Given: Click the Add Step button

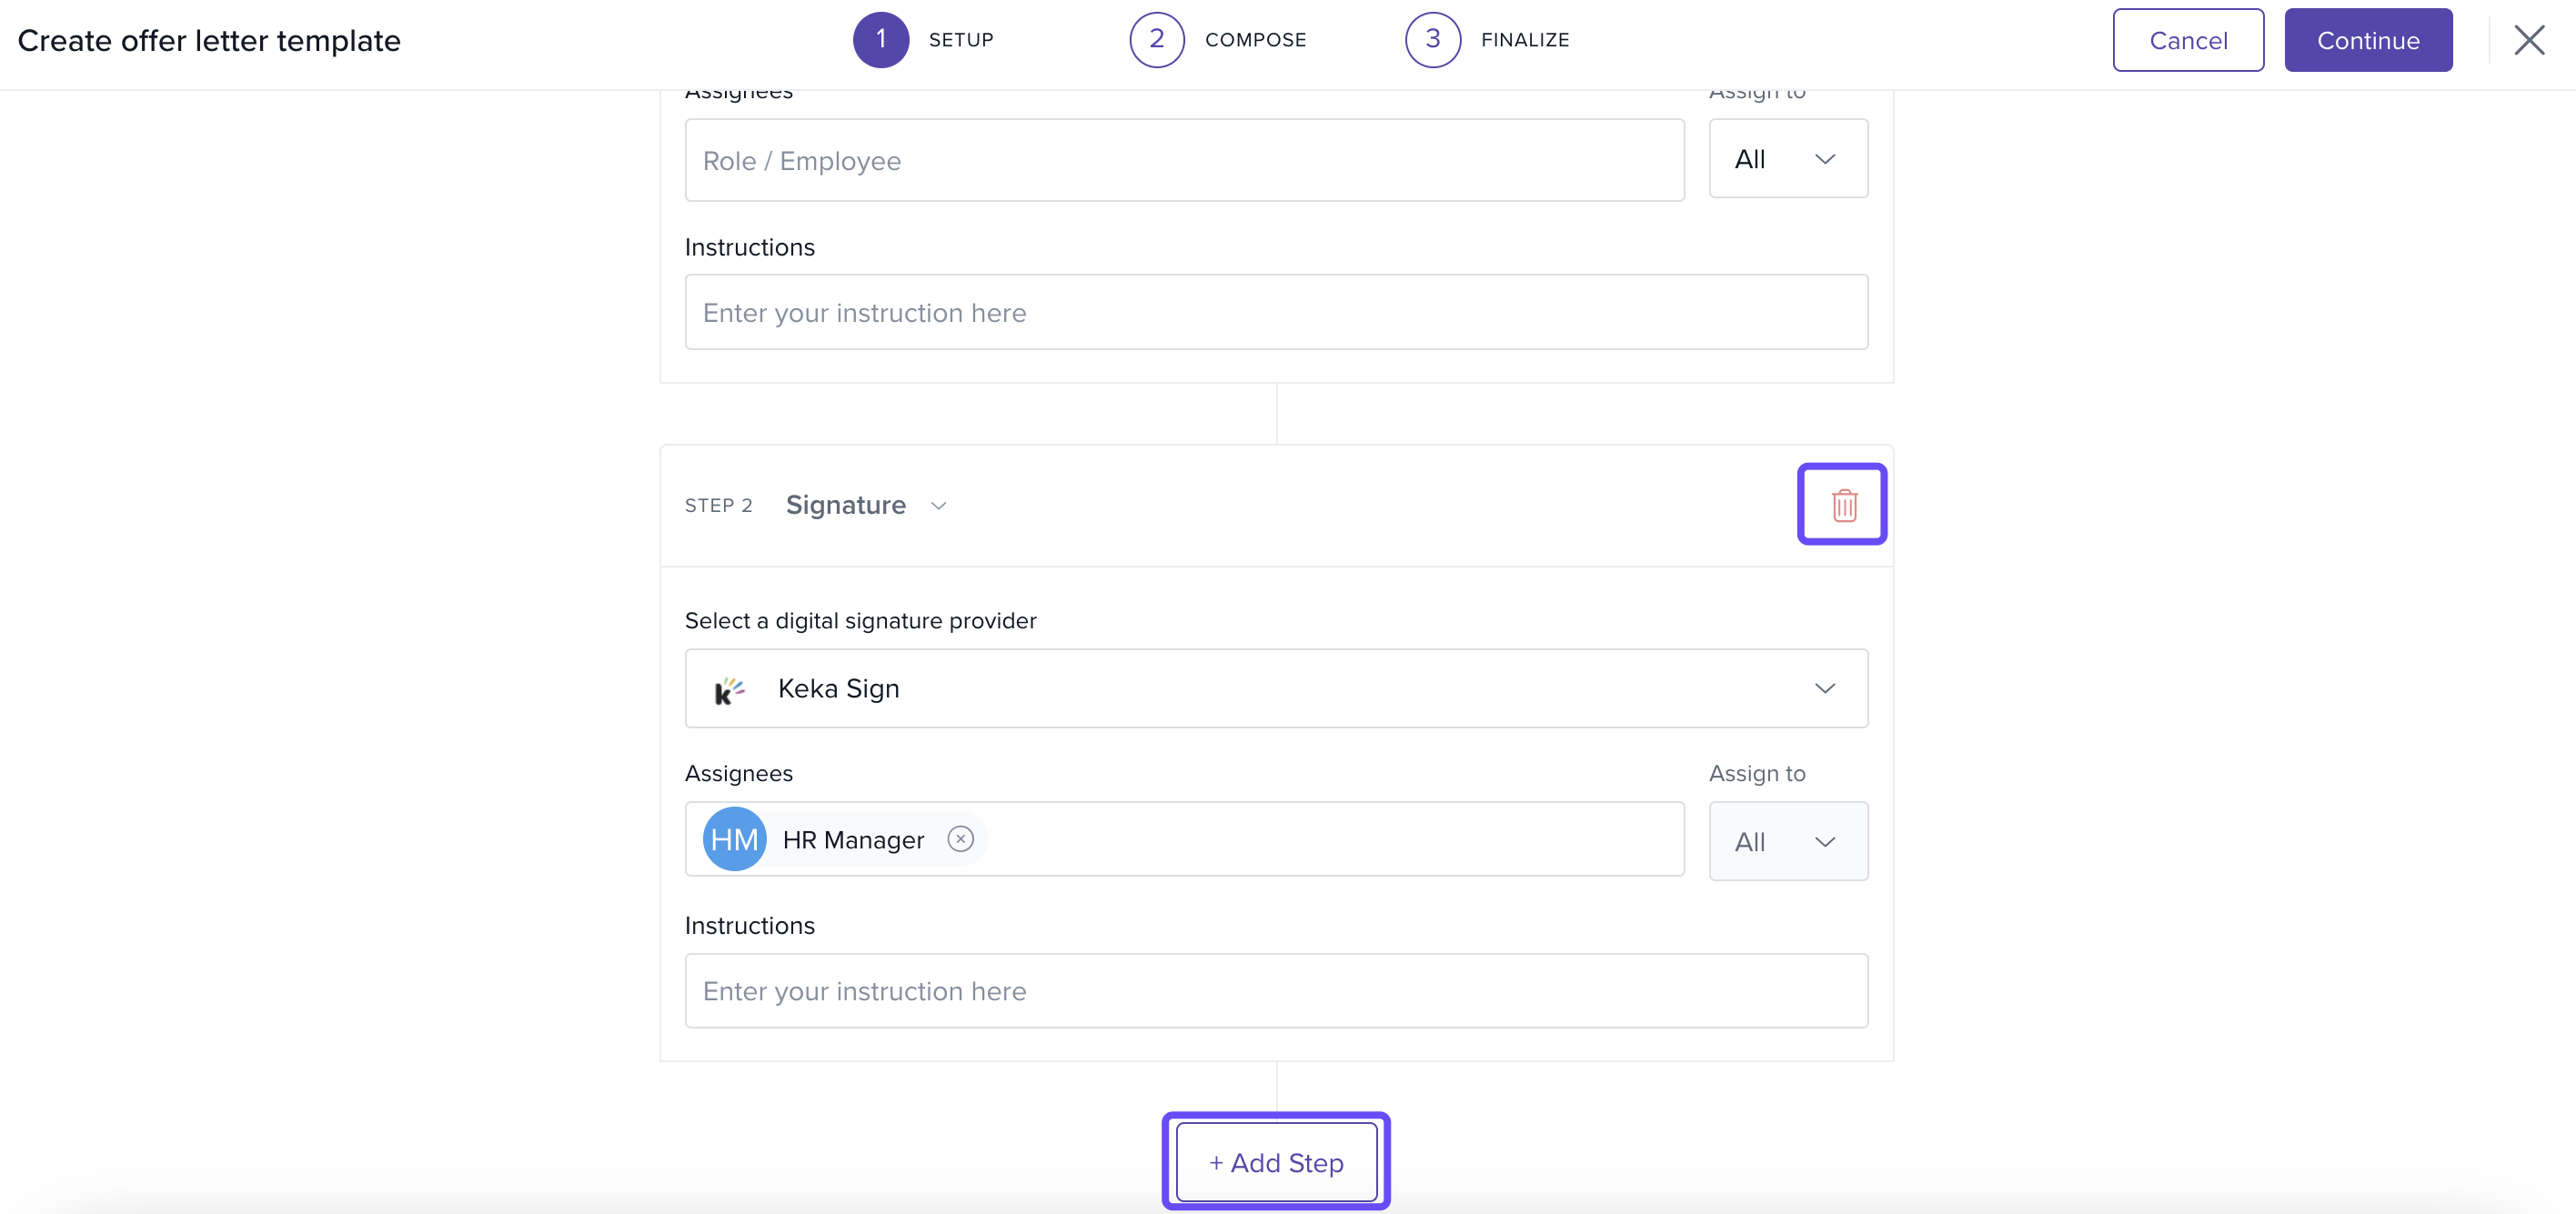Looking at the screenshot, I should click(1276, 1162).
